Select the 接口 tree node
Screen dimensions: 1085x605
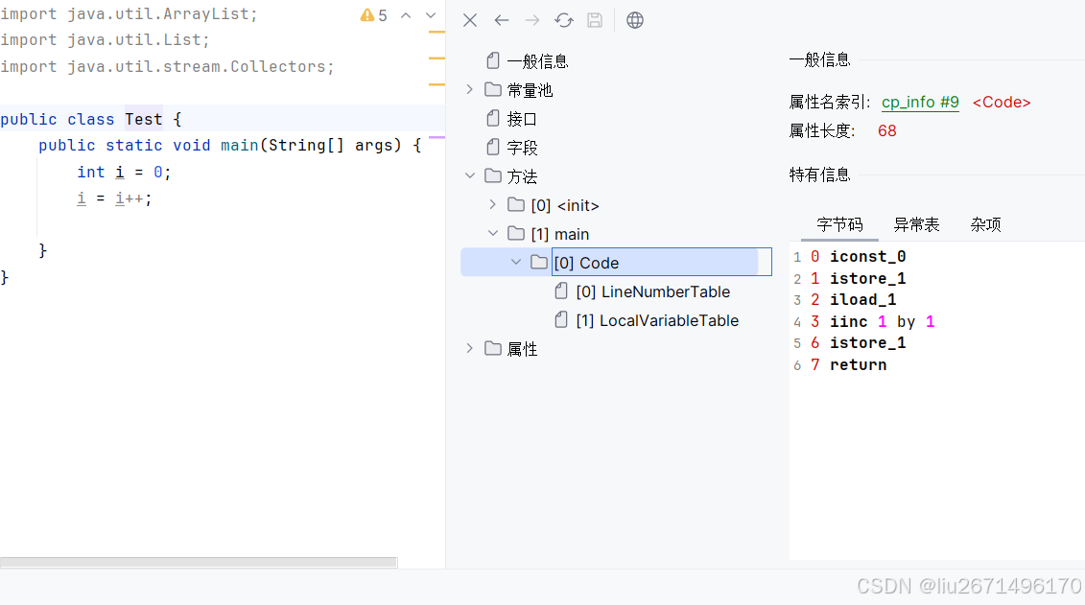click(522, 119)
